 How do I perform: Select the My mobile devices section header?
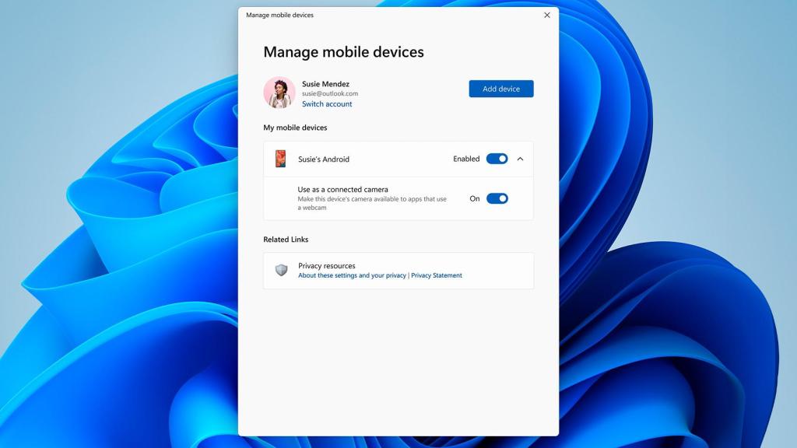296,128
